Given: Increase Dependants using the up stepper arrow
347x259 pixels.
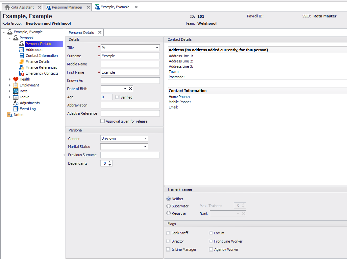Looking at the screenshot, I should click(110, 162).
